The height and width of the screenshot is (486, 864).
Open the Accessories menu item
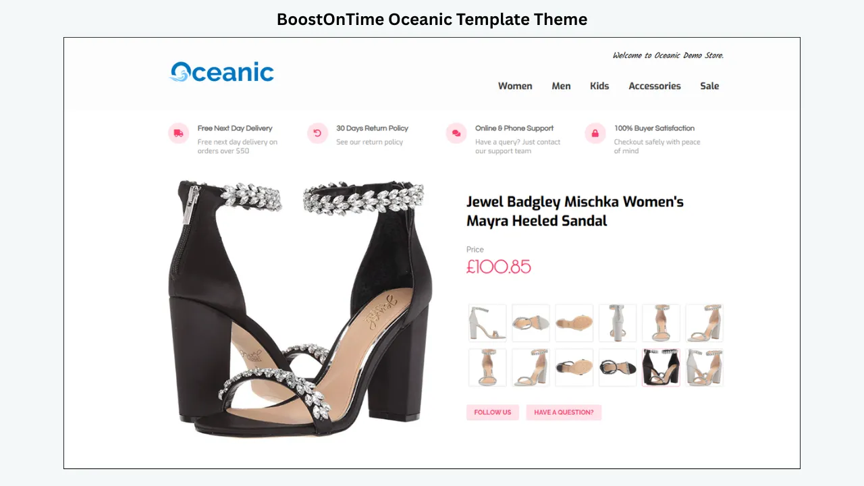(655, 86)
